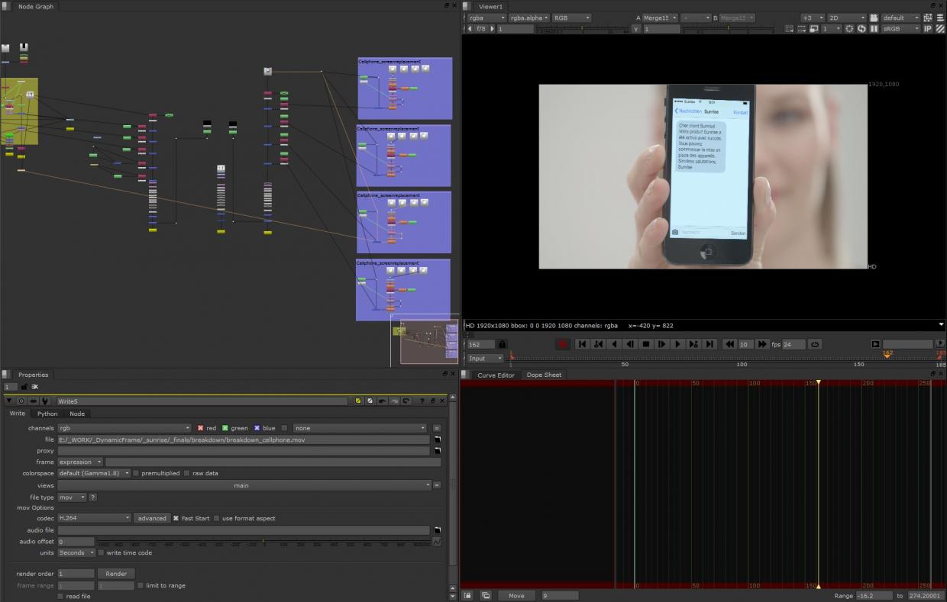Viewport: 947px width, 602px height.
Task: Open the codec H.264 dropdown
Action: coord(95,518)
